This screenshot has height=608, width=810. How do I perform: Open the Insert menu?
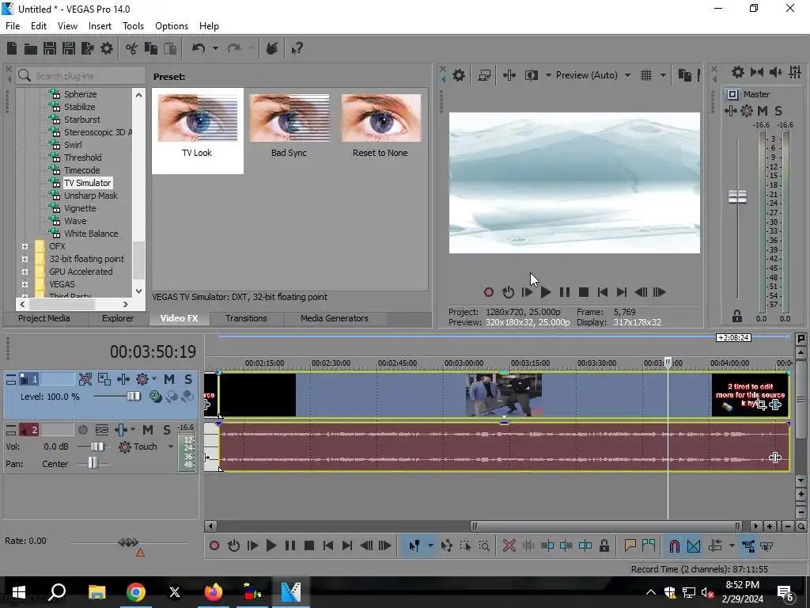tap(100, 26)
